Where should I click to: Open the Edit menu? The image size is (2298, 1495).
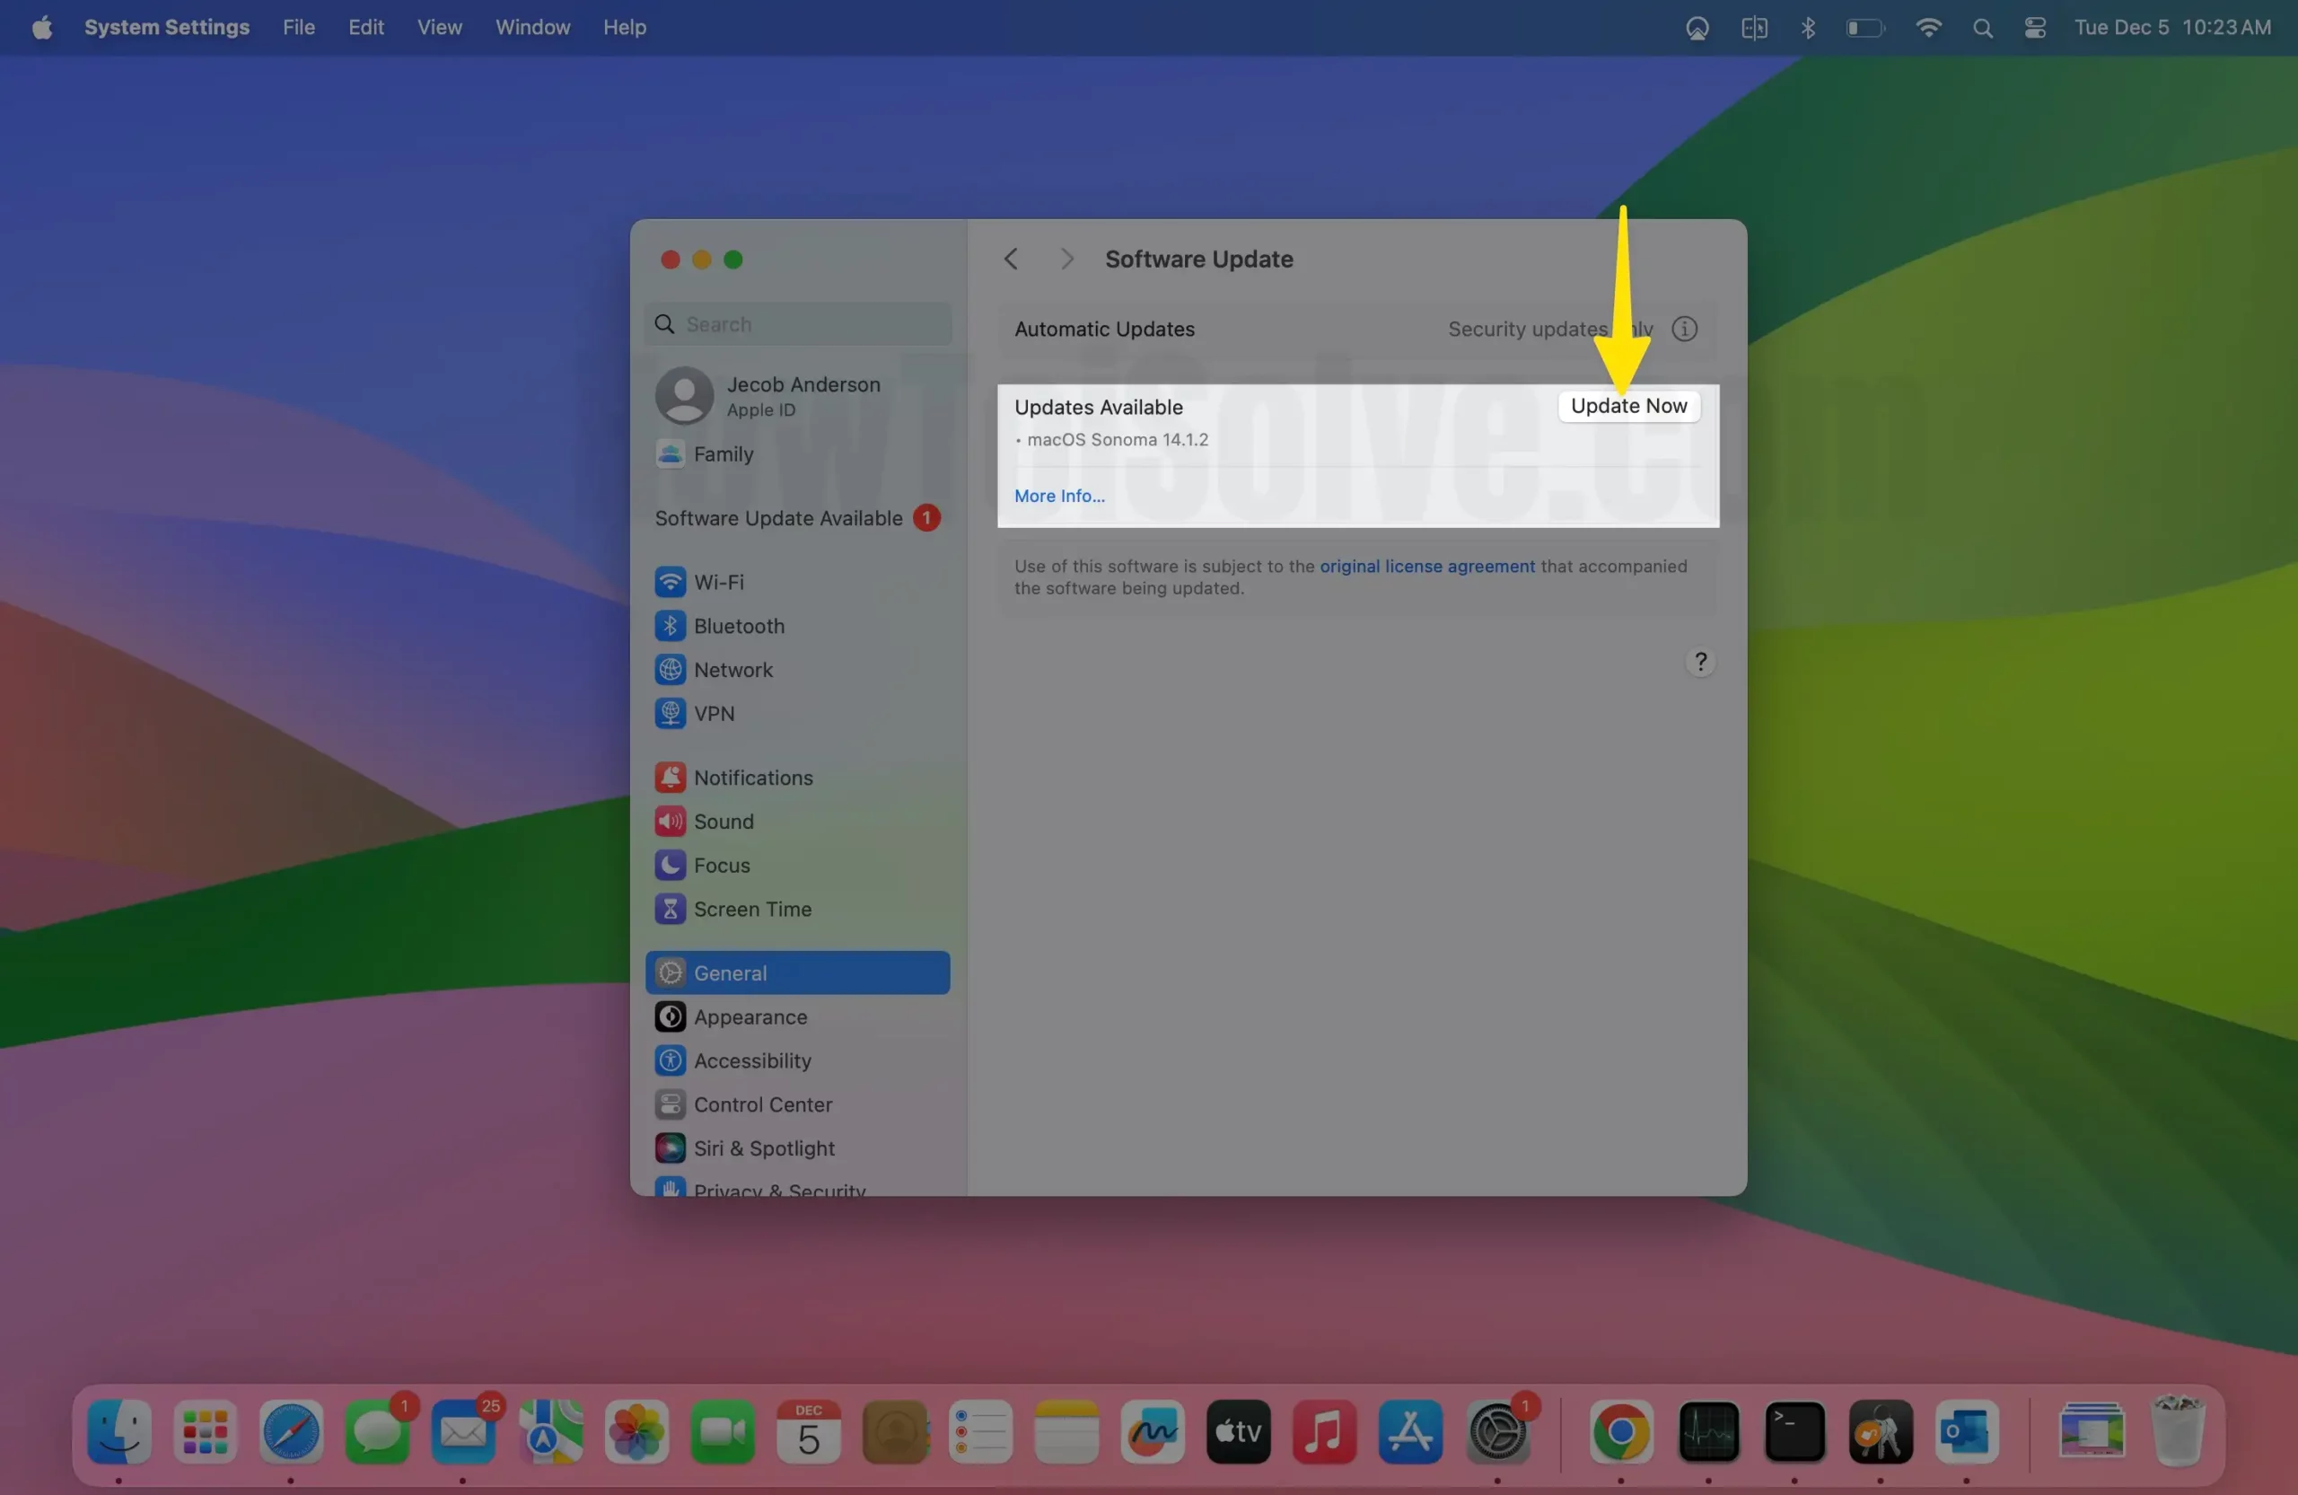pos(366,27)
